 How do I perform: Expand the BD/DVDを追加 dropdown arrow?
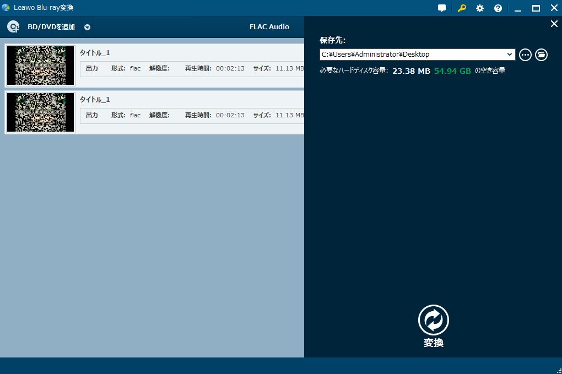[x=87, y=26]
